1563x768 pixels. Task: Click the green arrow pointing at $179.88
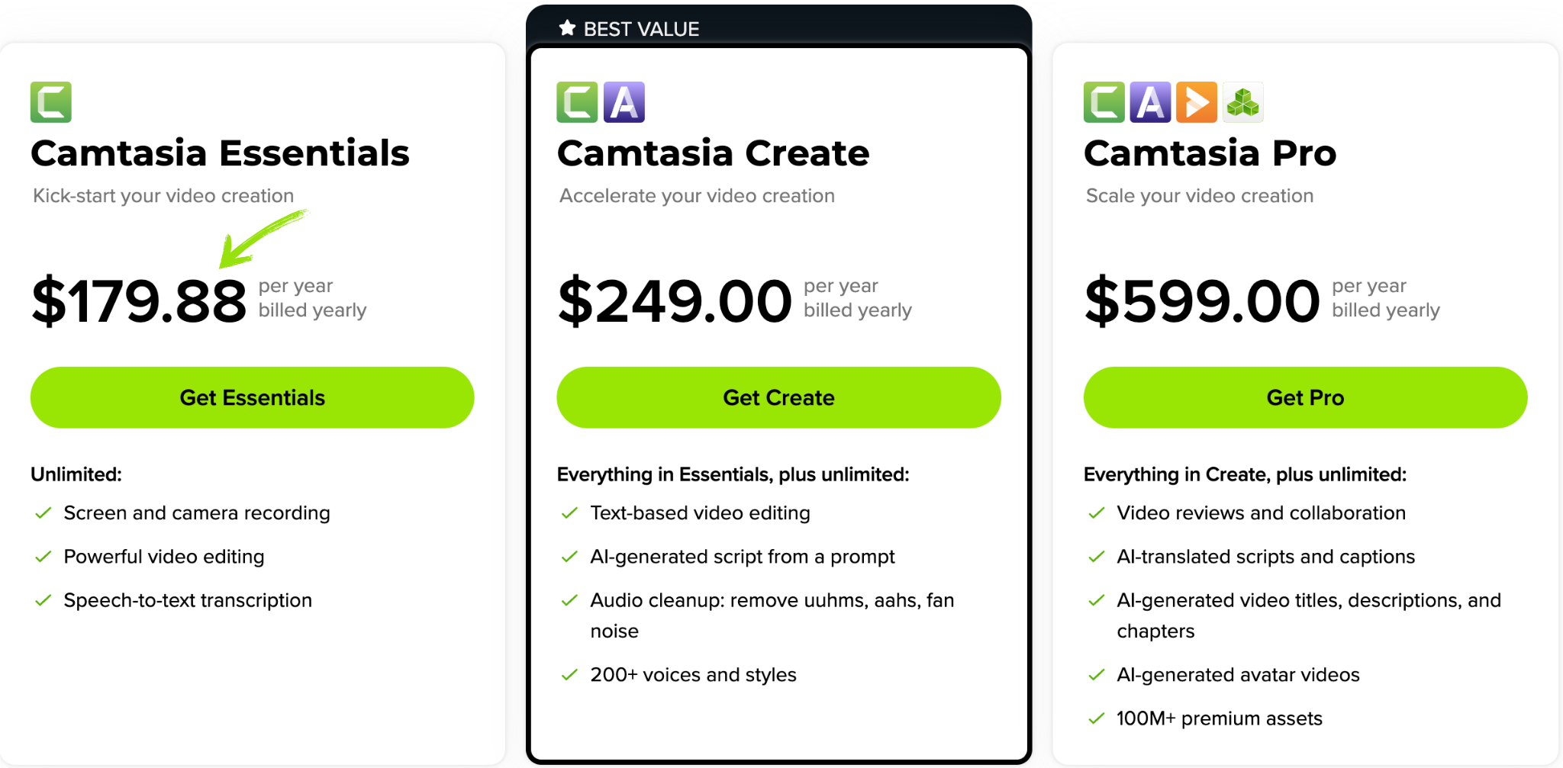click(259, 238)
